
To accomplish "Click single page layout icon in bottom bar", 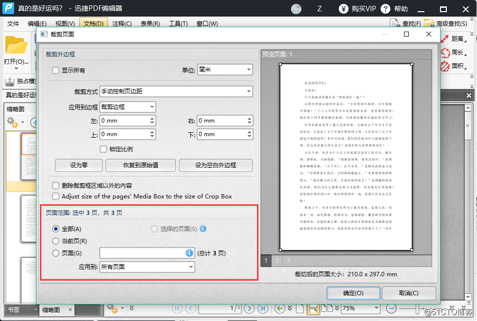I will point(300,308).
